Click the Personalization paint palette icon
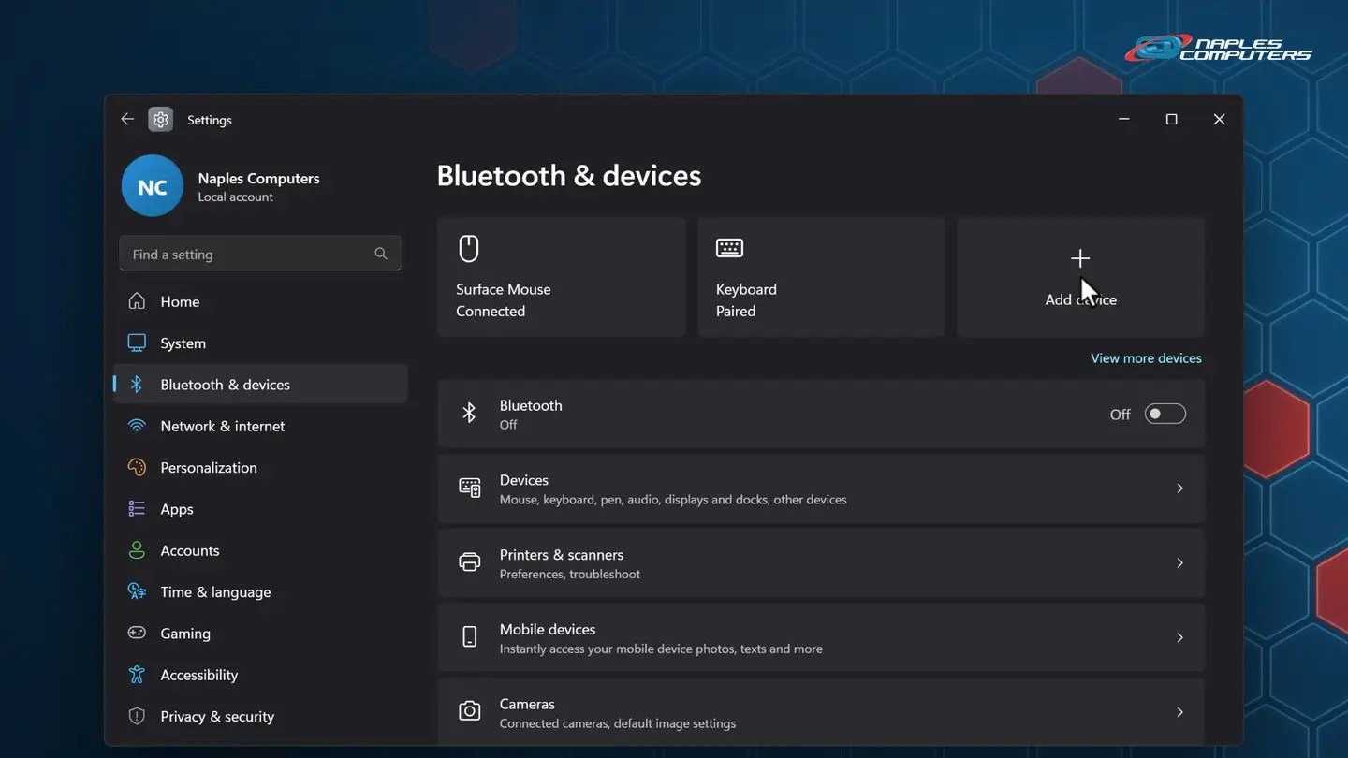Image resolution: width=1348 pixels, height=758 pixels. pos(137,467)
